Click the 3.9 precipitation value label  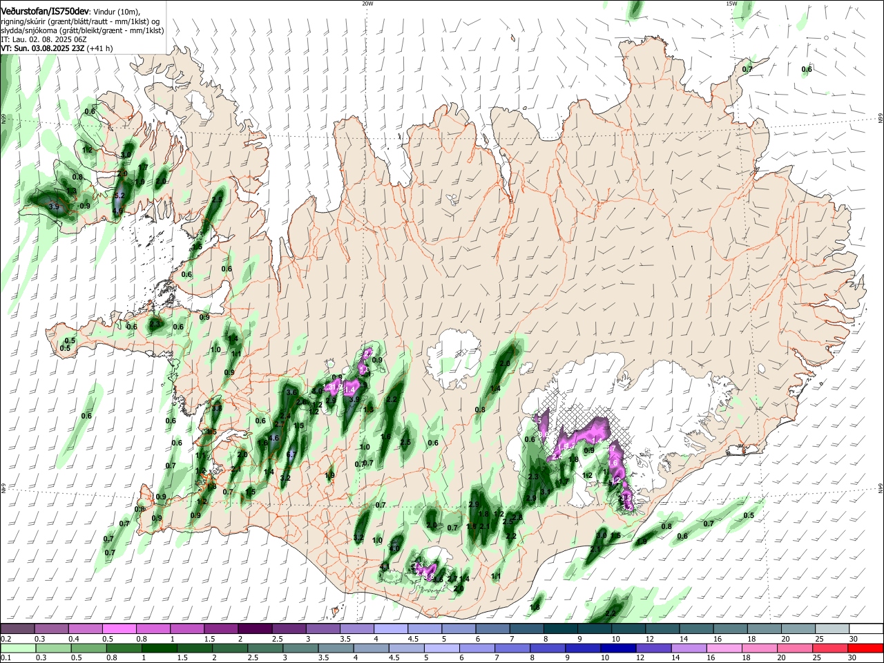click(55, 206)
